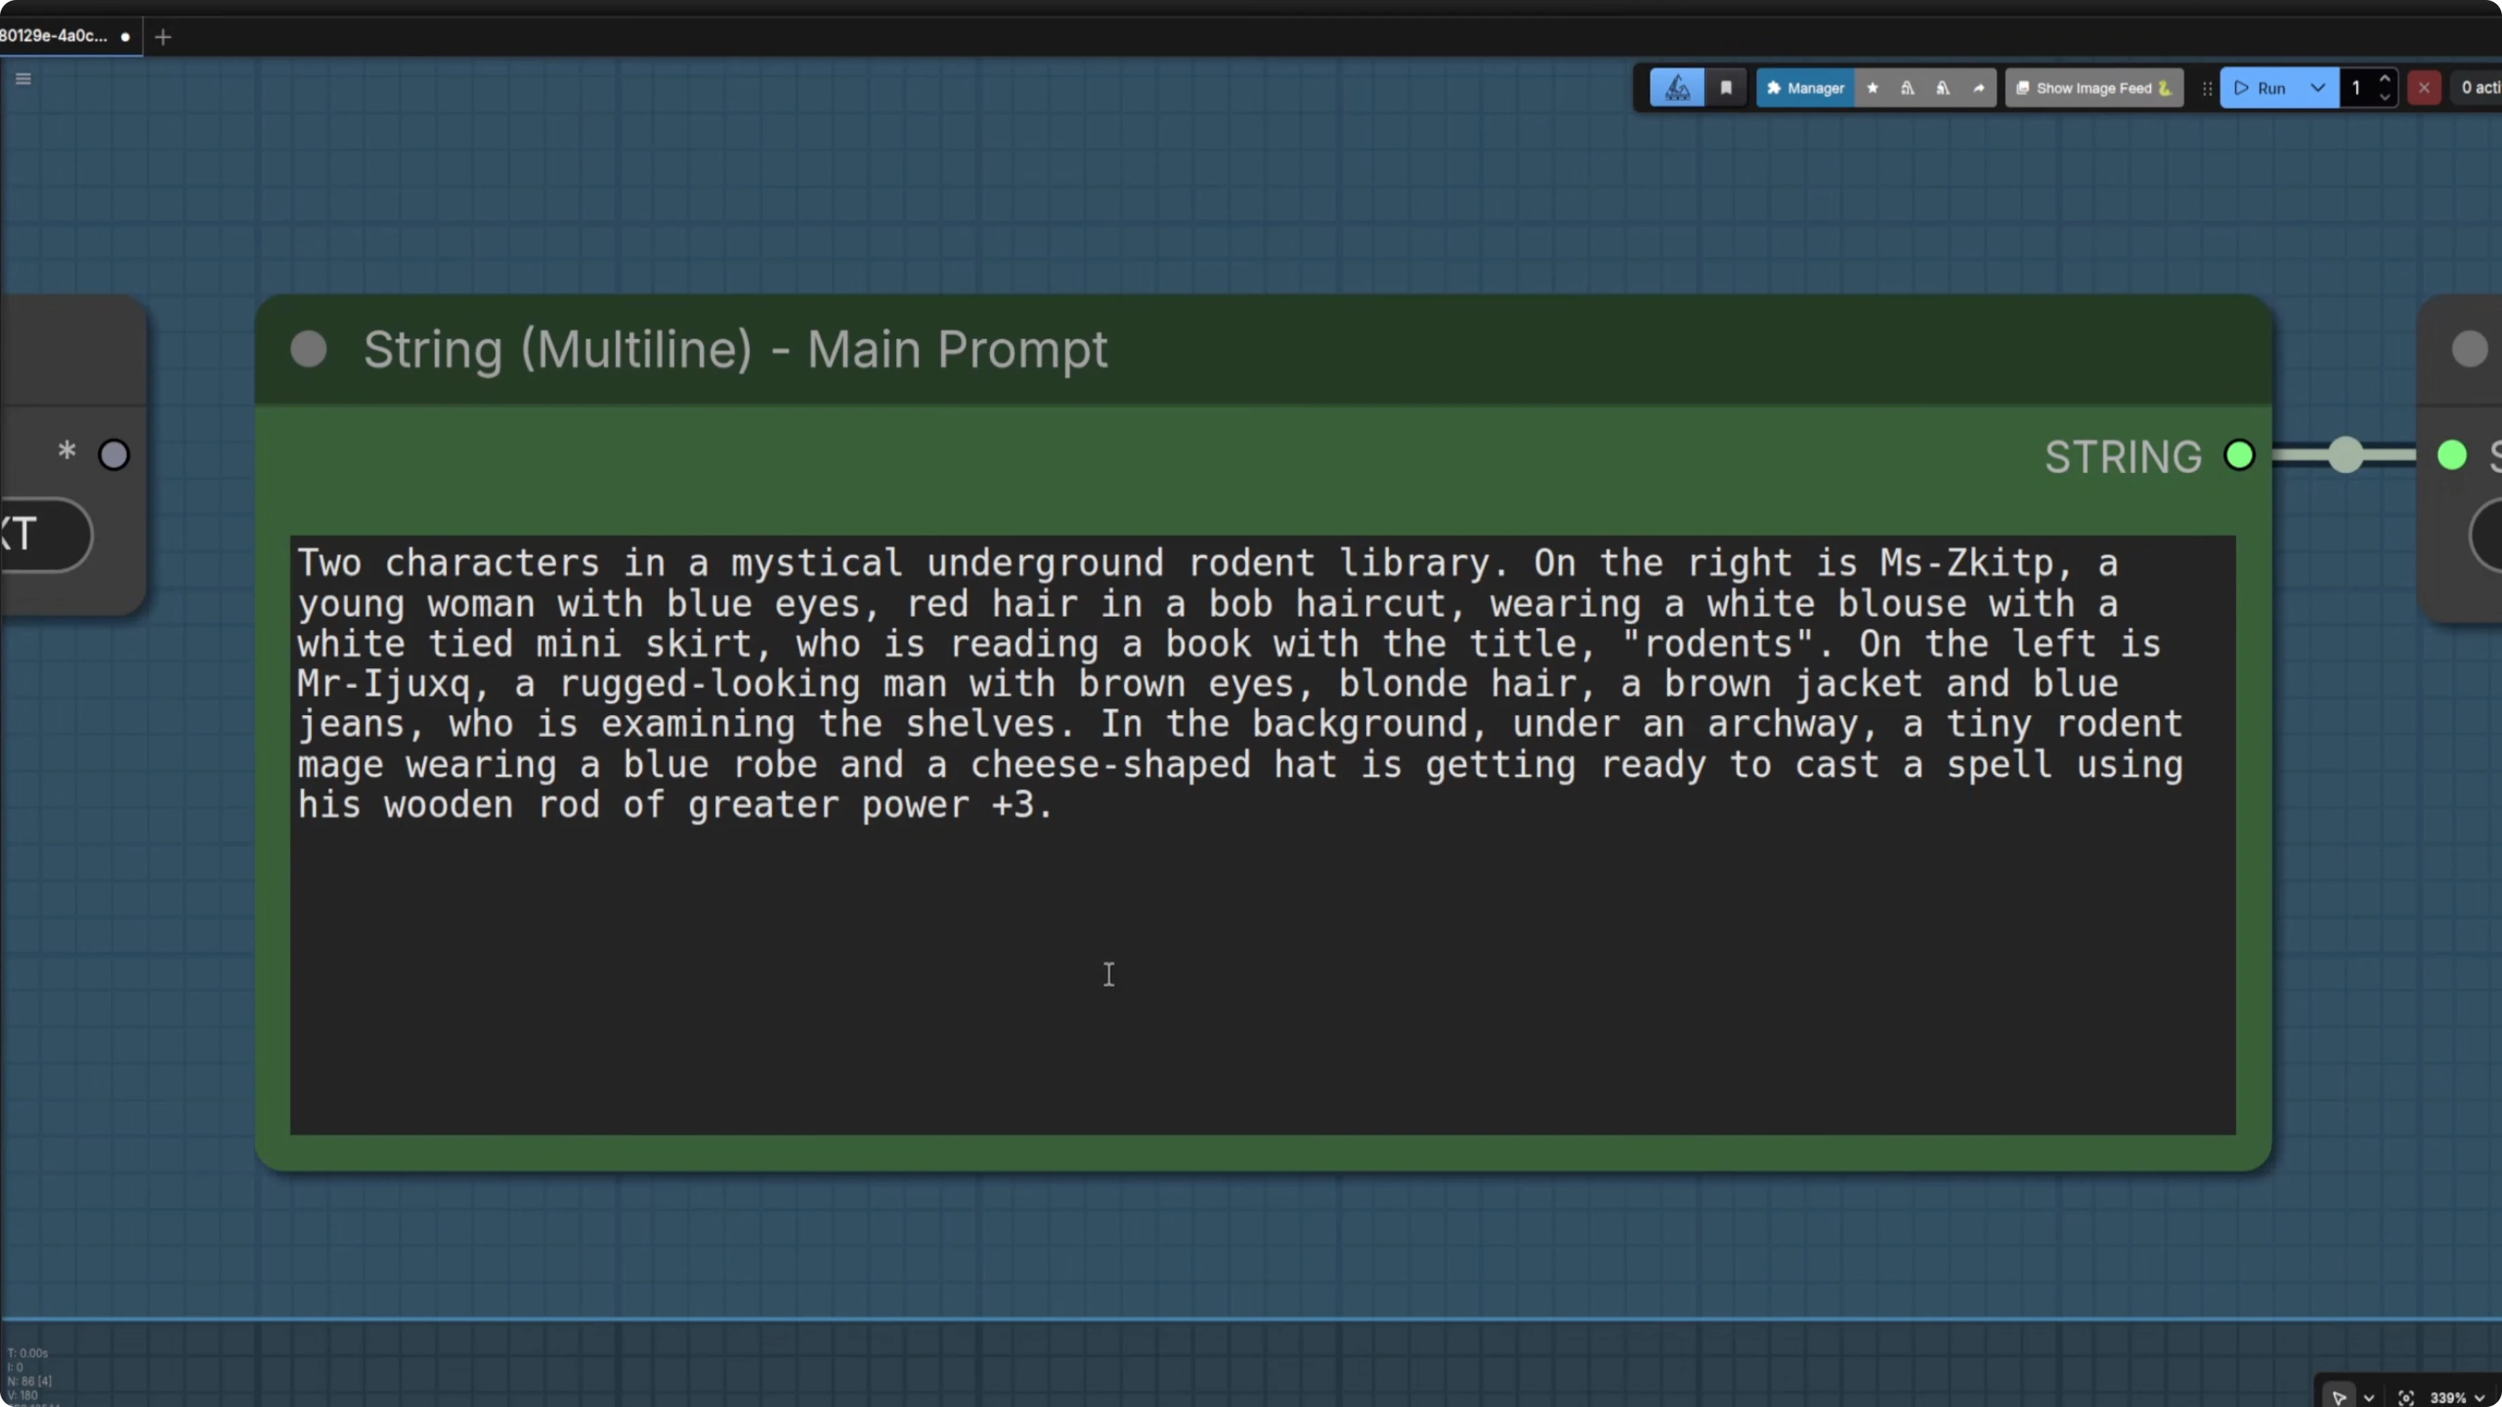Expand the cursor mode dropdown chevron

coord(2369,1398)
